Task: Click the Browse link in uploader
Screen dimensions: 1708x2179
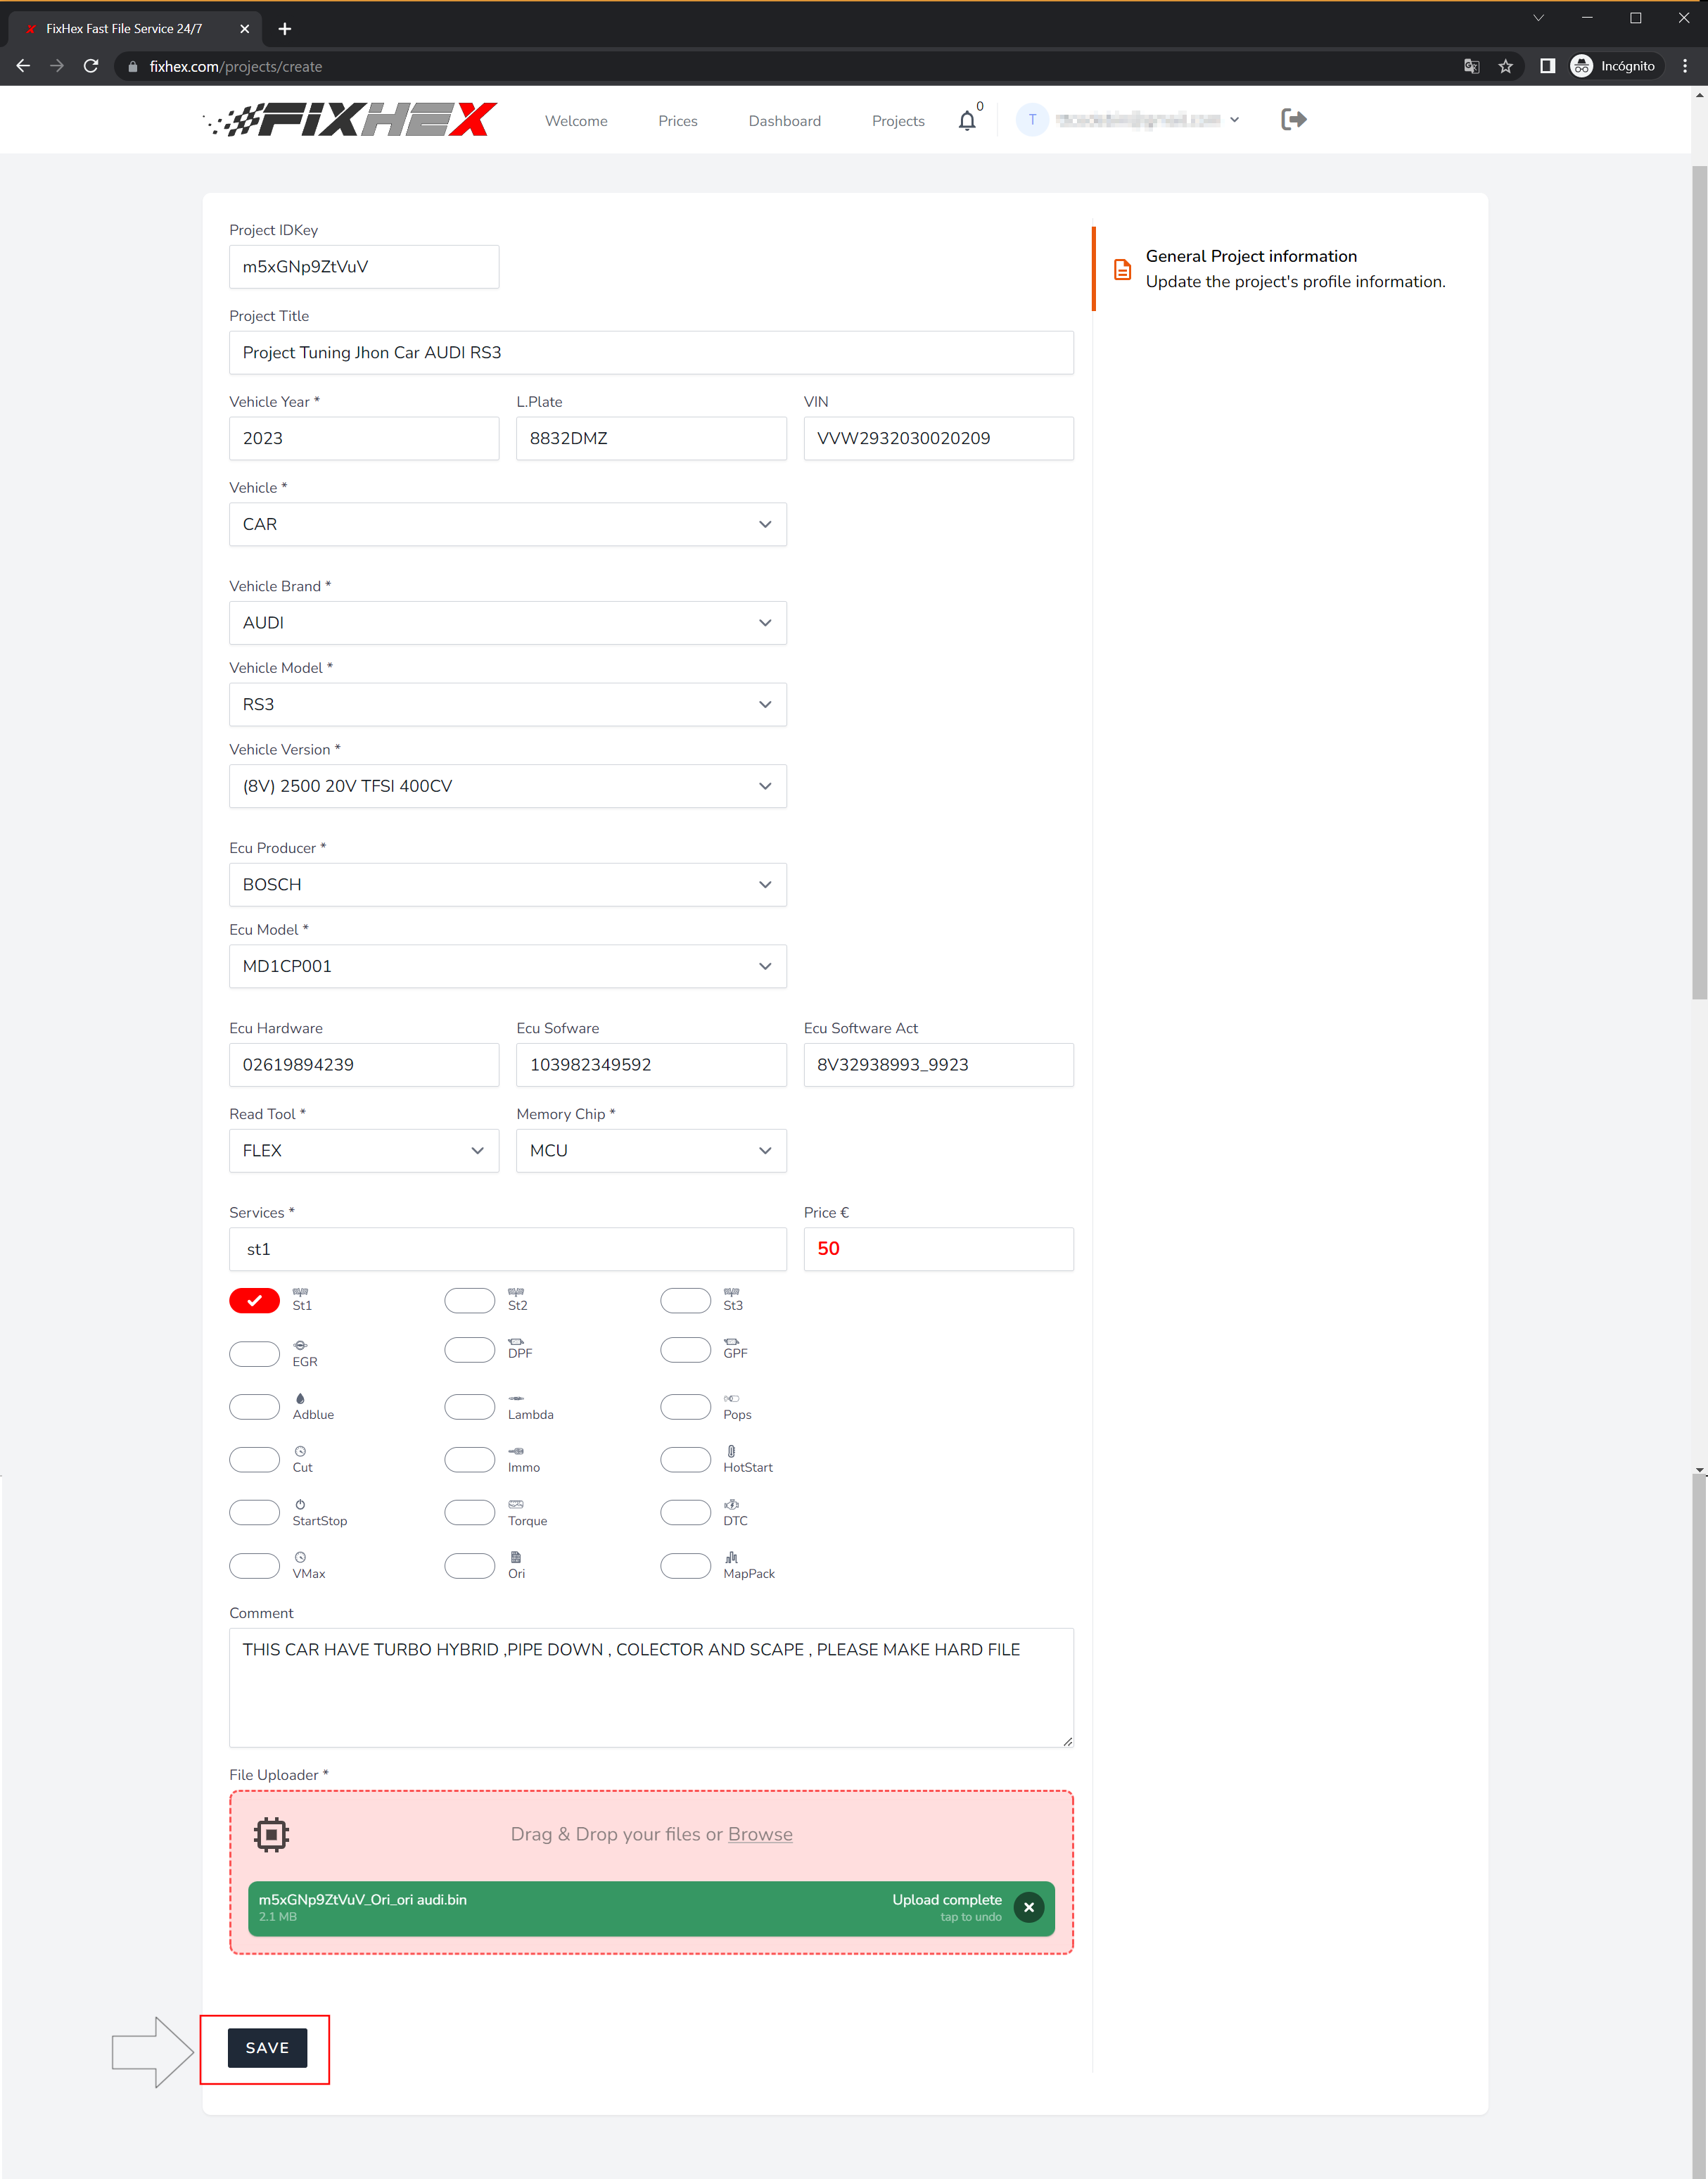Action: pos(760,1834)
